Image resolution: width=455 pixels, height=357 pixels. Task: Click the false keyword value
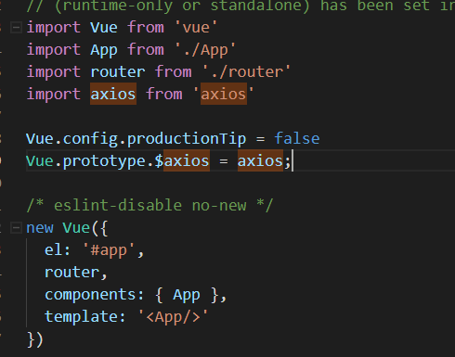[x=297, y=138]
